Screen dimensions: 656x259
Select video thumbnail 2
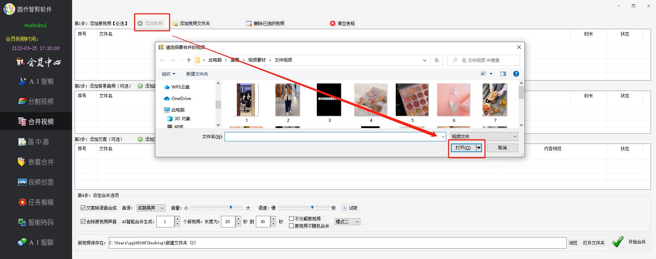pyautogui.click(x=288, y=100)
